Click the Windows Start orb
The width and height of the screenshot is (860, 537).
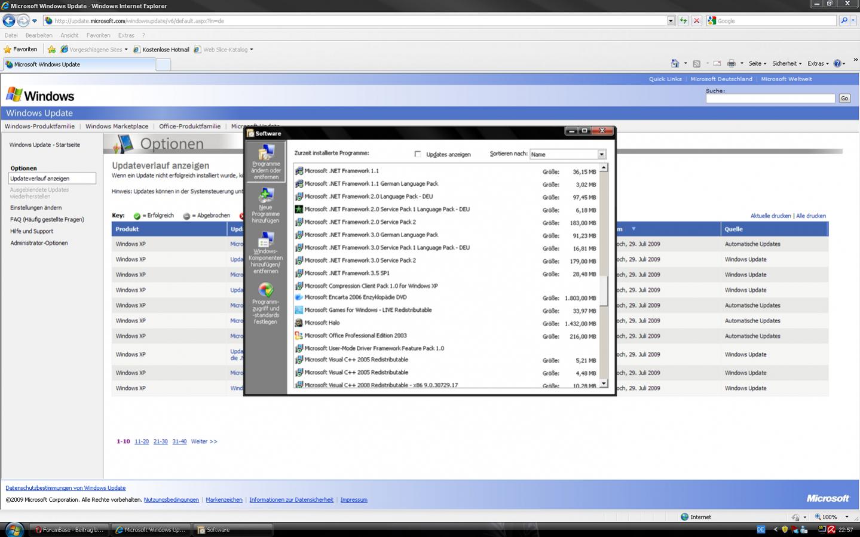point(13,529)
